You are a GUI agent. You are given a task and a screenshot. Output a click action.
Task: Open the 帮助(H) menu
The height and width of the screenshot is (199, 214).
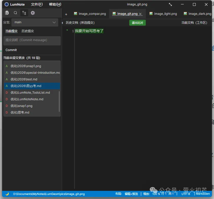pos(55,4)
